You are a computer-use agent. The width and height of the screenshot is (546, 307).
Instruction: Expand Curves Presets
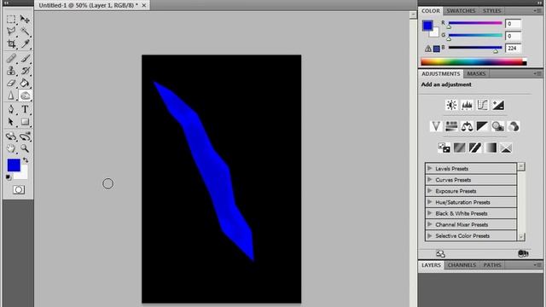pos(430,180)
